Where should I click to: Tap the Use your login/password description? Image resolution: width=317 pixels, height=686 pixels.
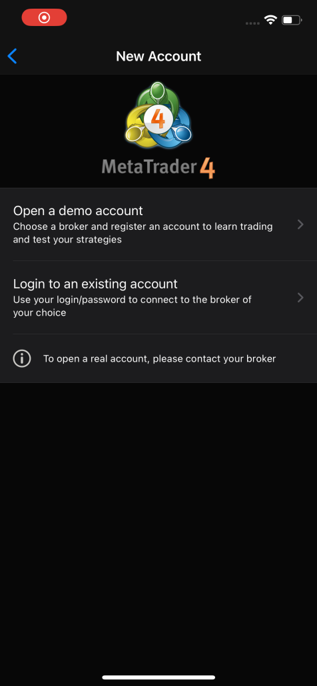[132, 306]
